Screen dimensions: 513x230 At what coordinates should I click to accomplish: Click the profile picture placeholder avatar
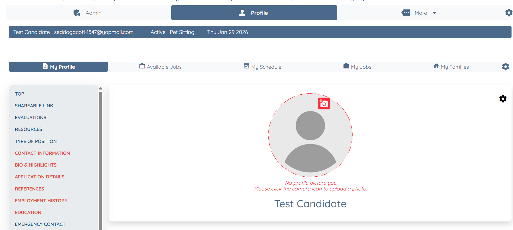coord(310,139)
